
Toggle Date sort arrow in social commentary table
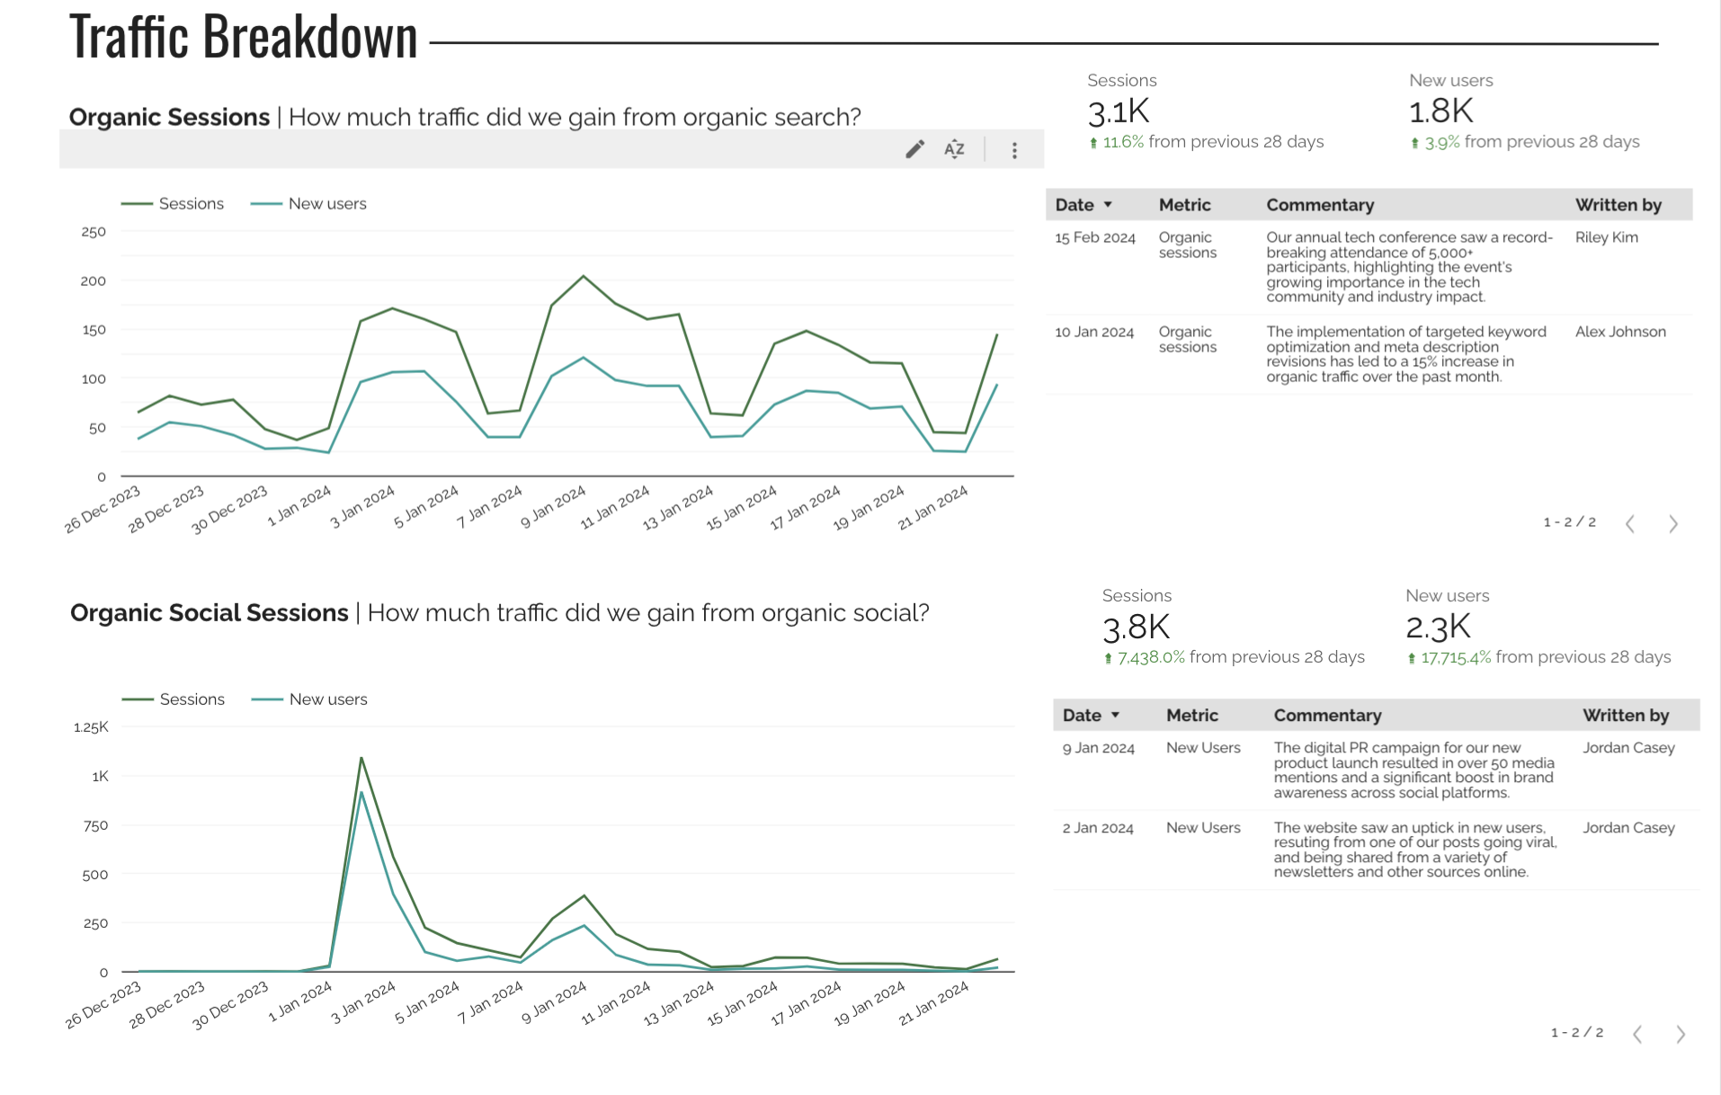click(x=1115, y=716)
